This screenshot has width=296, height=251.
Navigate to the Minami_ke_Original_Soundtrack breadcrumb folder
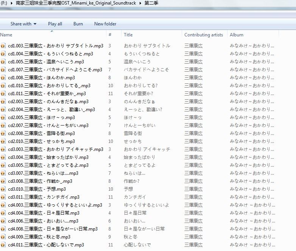point(76,3)
